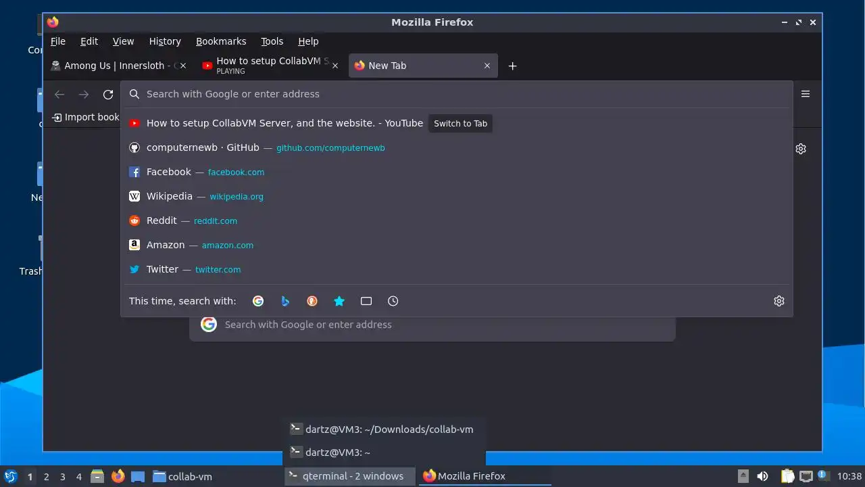Open the Edit menu
Viewport: 865px width, 487px height.
click(89, 41)
